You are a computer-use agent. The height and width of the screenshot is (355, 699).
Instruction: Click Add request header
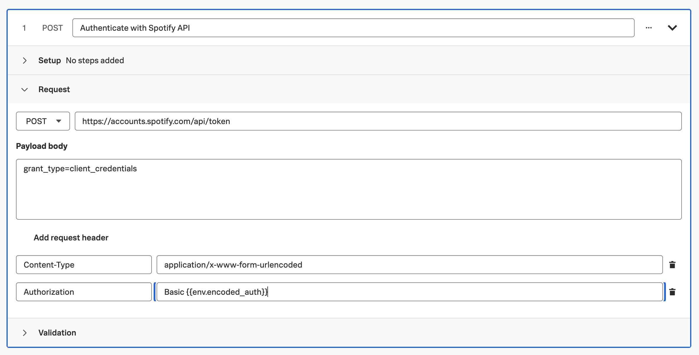click(71, 237)
